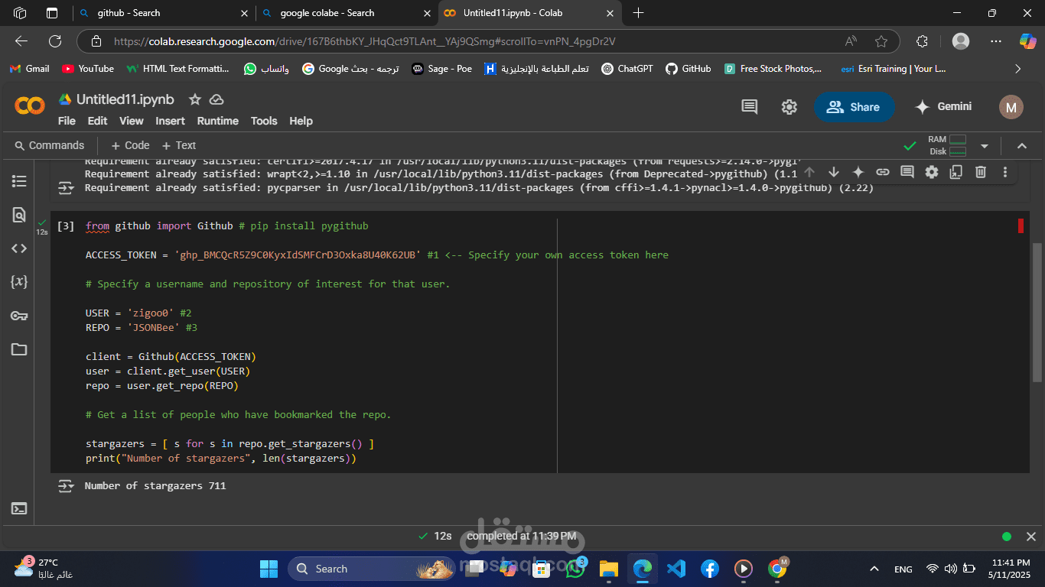Add a new Text cell

pyautogui.click(x=177, y=145)
